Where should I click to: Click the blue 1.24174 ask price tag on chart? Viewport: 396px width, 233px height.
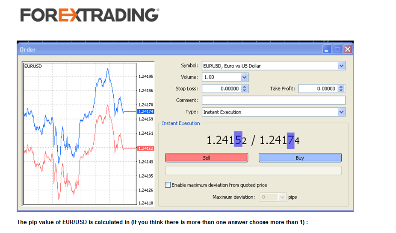coord(145,111)
